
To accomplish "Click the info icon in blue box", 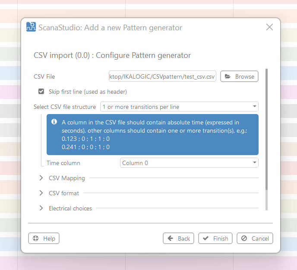I will pos(54,122).
